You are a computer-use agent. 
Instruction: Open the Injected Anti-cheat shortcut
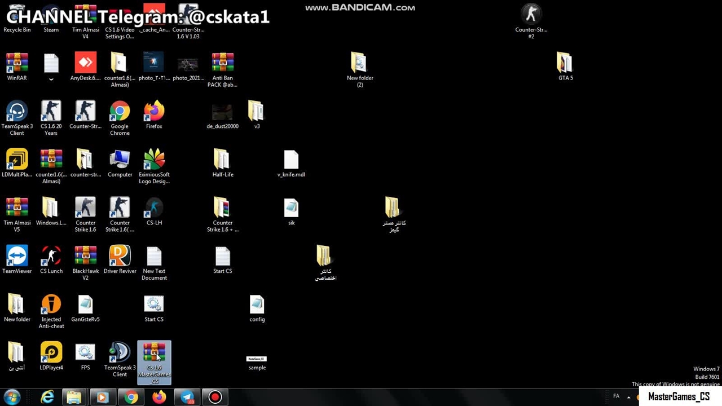[51, 306]
